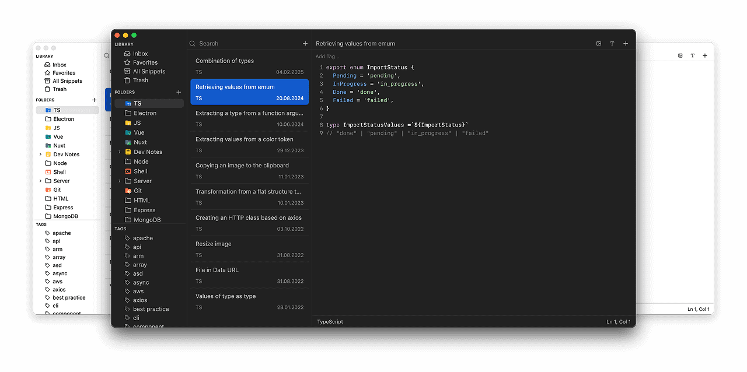Click the "axios" tag in dark sidebar
The image size is (747, 372).
coord(140,300)
